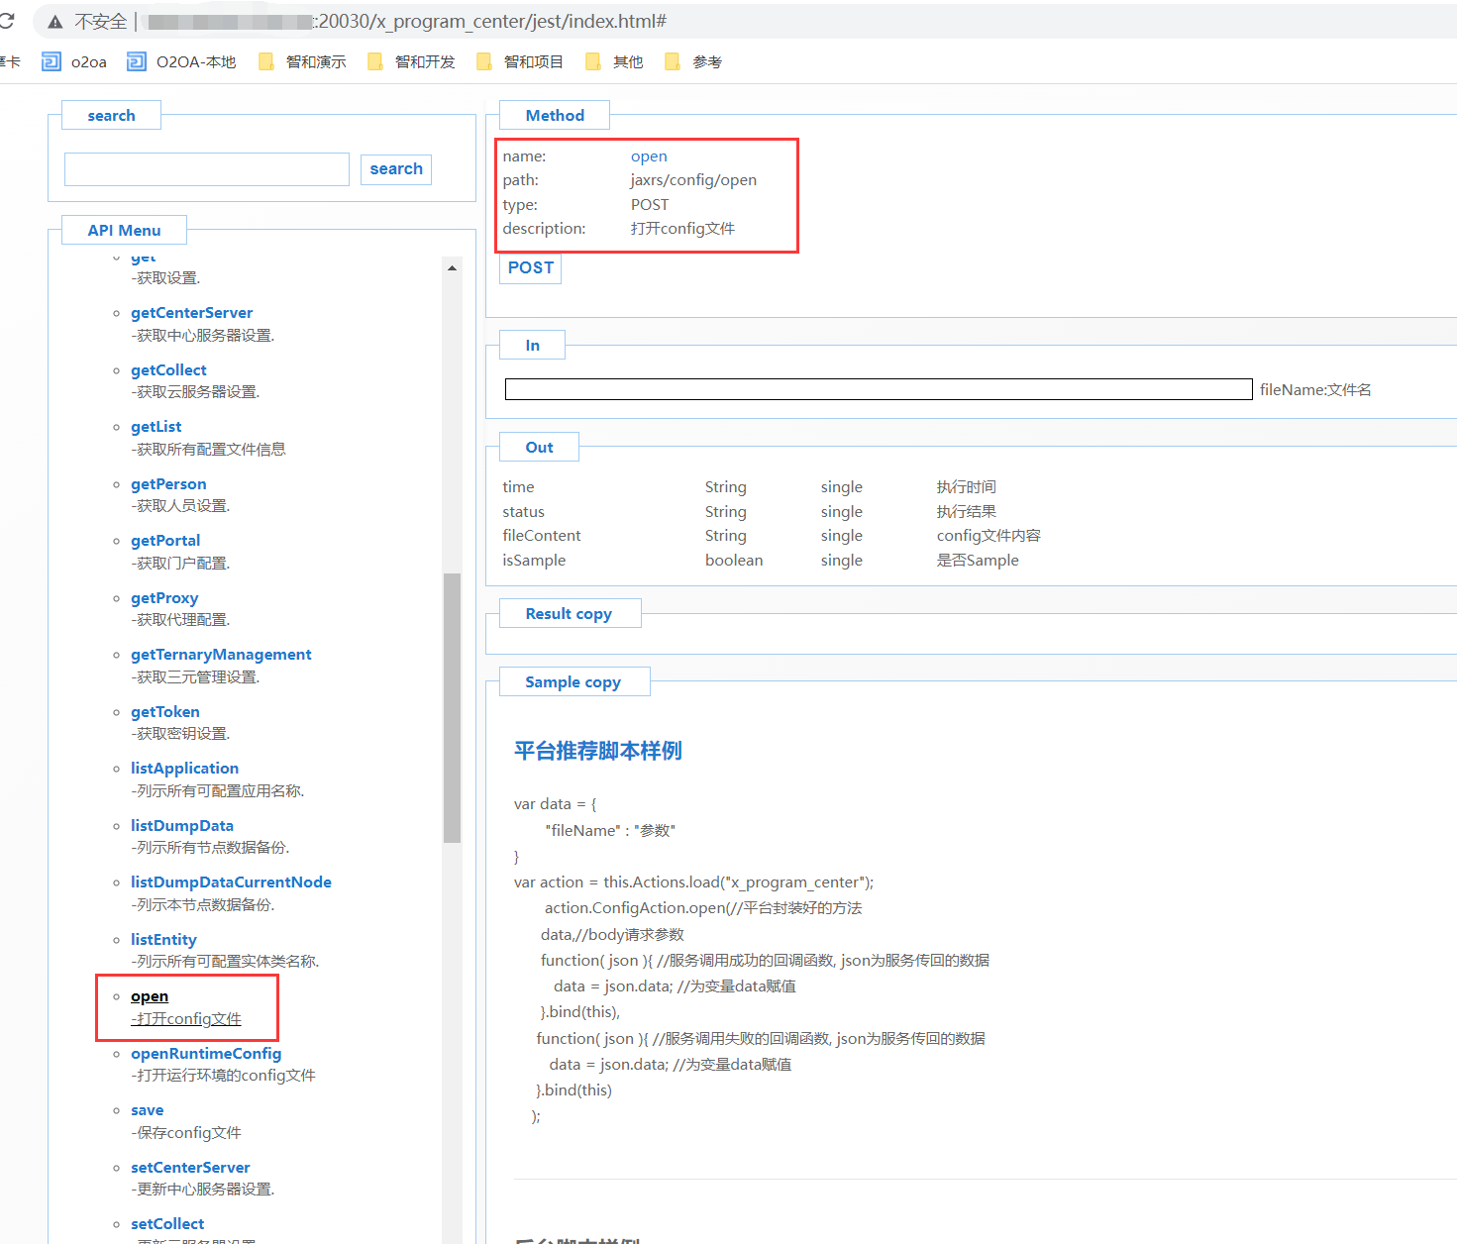Click the not-secure warning triangle icon
This screenshot has height=1244, width=1457.
tap(55, 22)
